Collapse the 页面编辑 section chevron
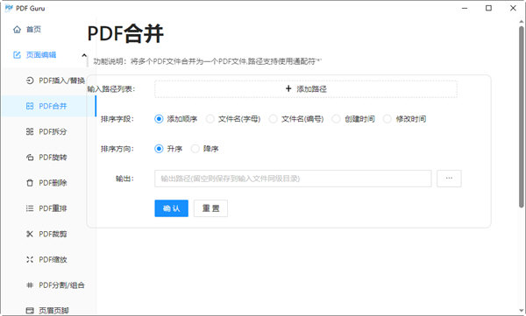This screenshot has height=316, width=526. [x=84, y=55]
